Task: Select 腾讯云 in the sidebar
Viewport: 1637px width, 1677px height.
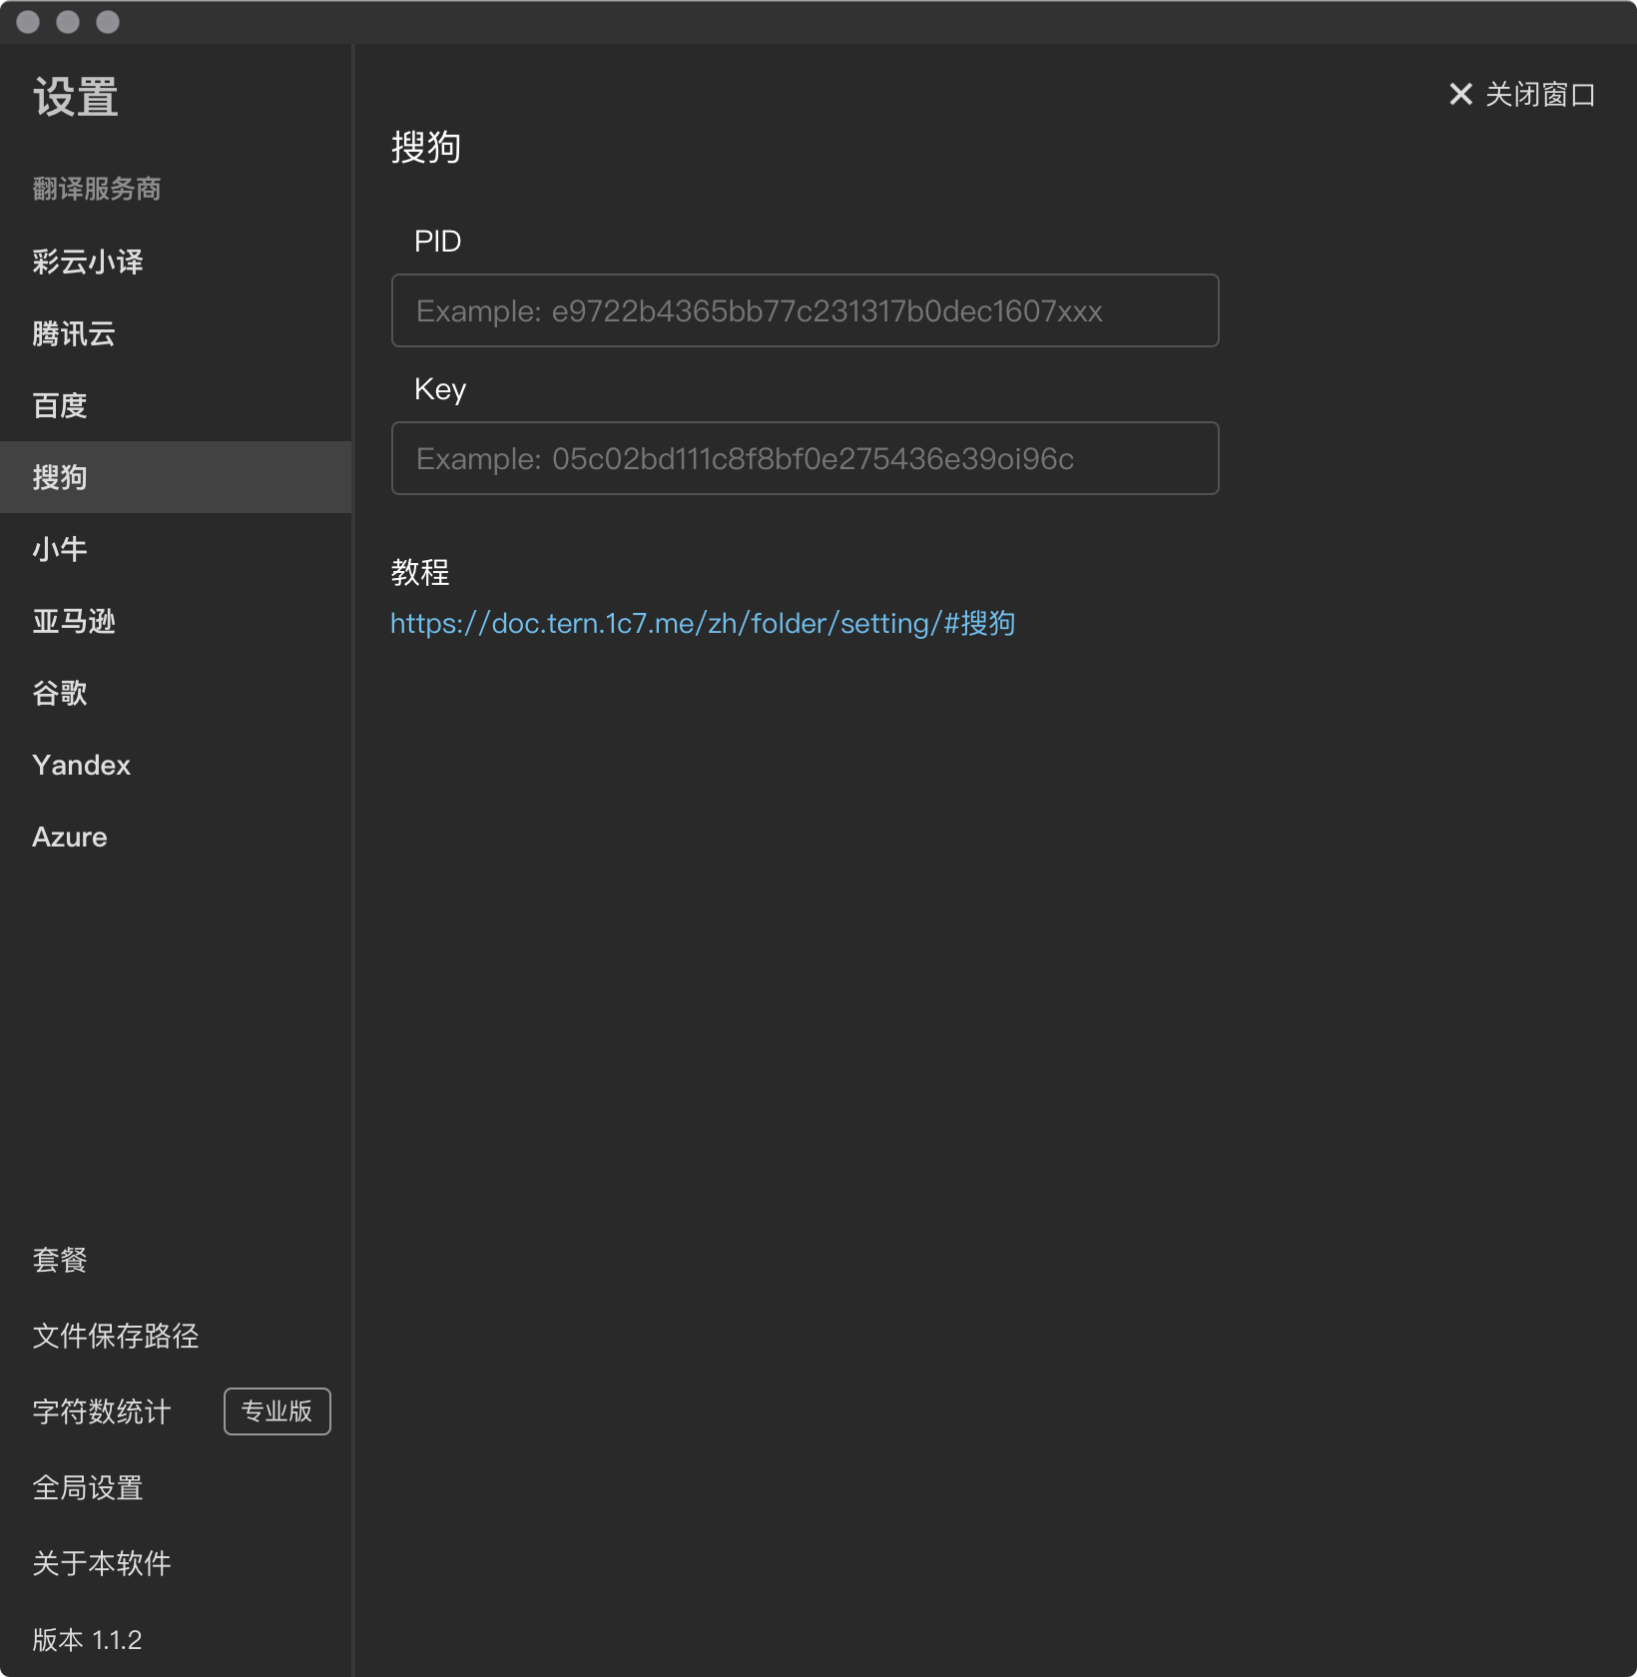Action: click(x=74, y=333)
